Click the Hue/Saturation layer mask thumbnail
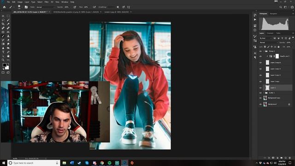 [277, 56]
